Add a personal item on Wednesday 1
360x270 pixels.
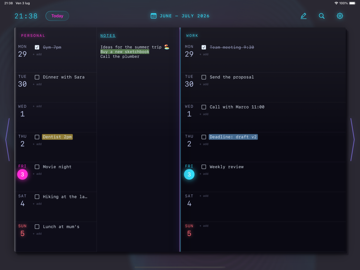click(x=37, y=106)
